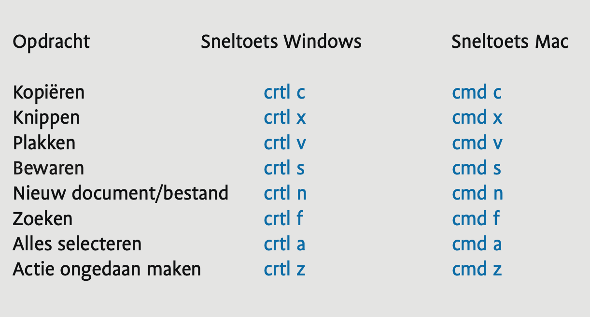Click the Alles selecteren label
The image size is (590, 317).
[77, 244]
